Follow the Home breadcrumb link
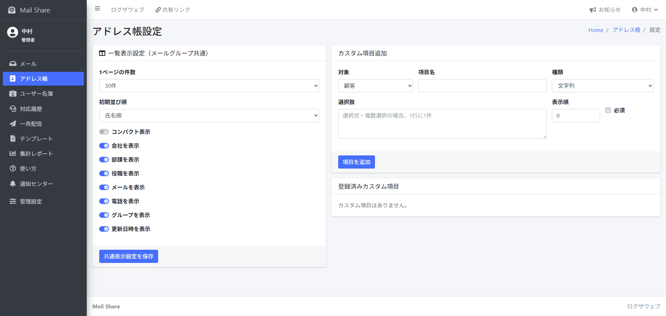The image size is (666, 316). point(596,30)
